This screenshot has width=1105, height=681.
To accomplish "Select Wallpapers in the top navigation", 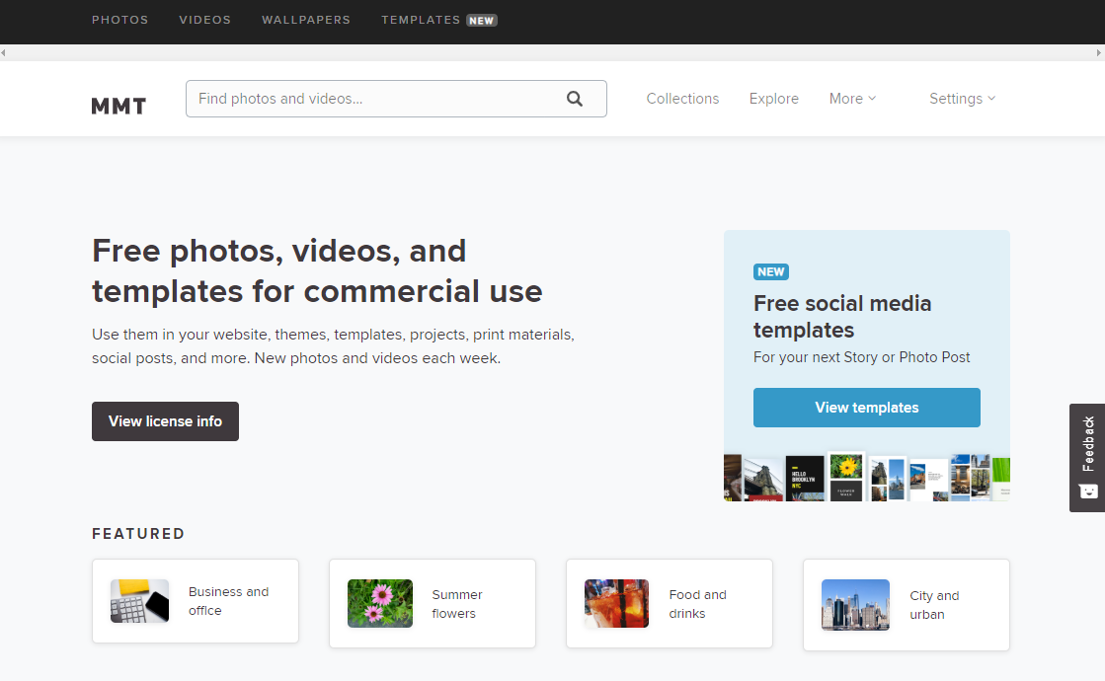I will [306, 20].
